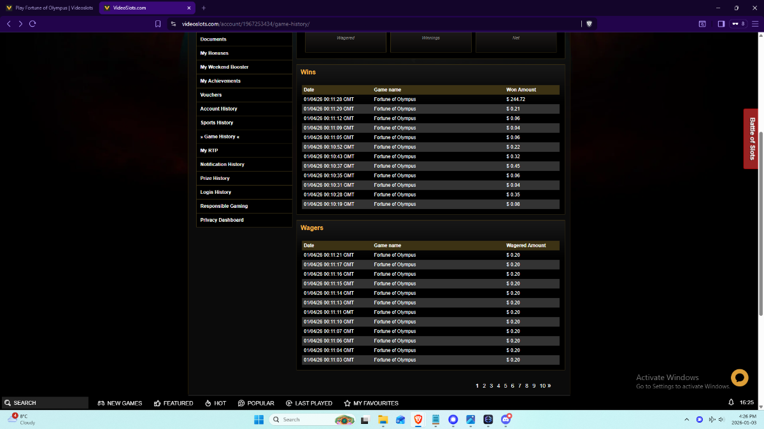This screenshot has height=429, width=764.
Task: Open the Discord icon in taskbar
Action: tap(506, 419)
